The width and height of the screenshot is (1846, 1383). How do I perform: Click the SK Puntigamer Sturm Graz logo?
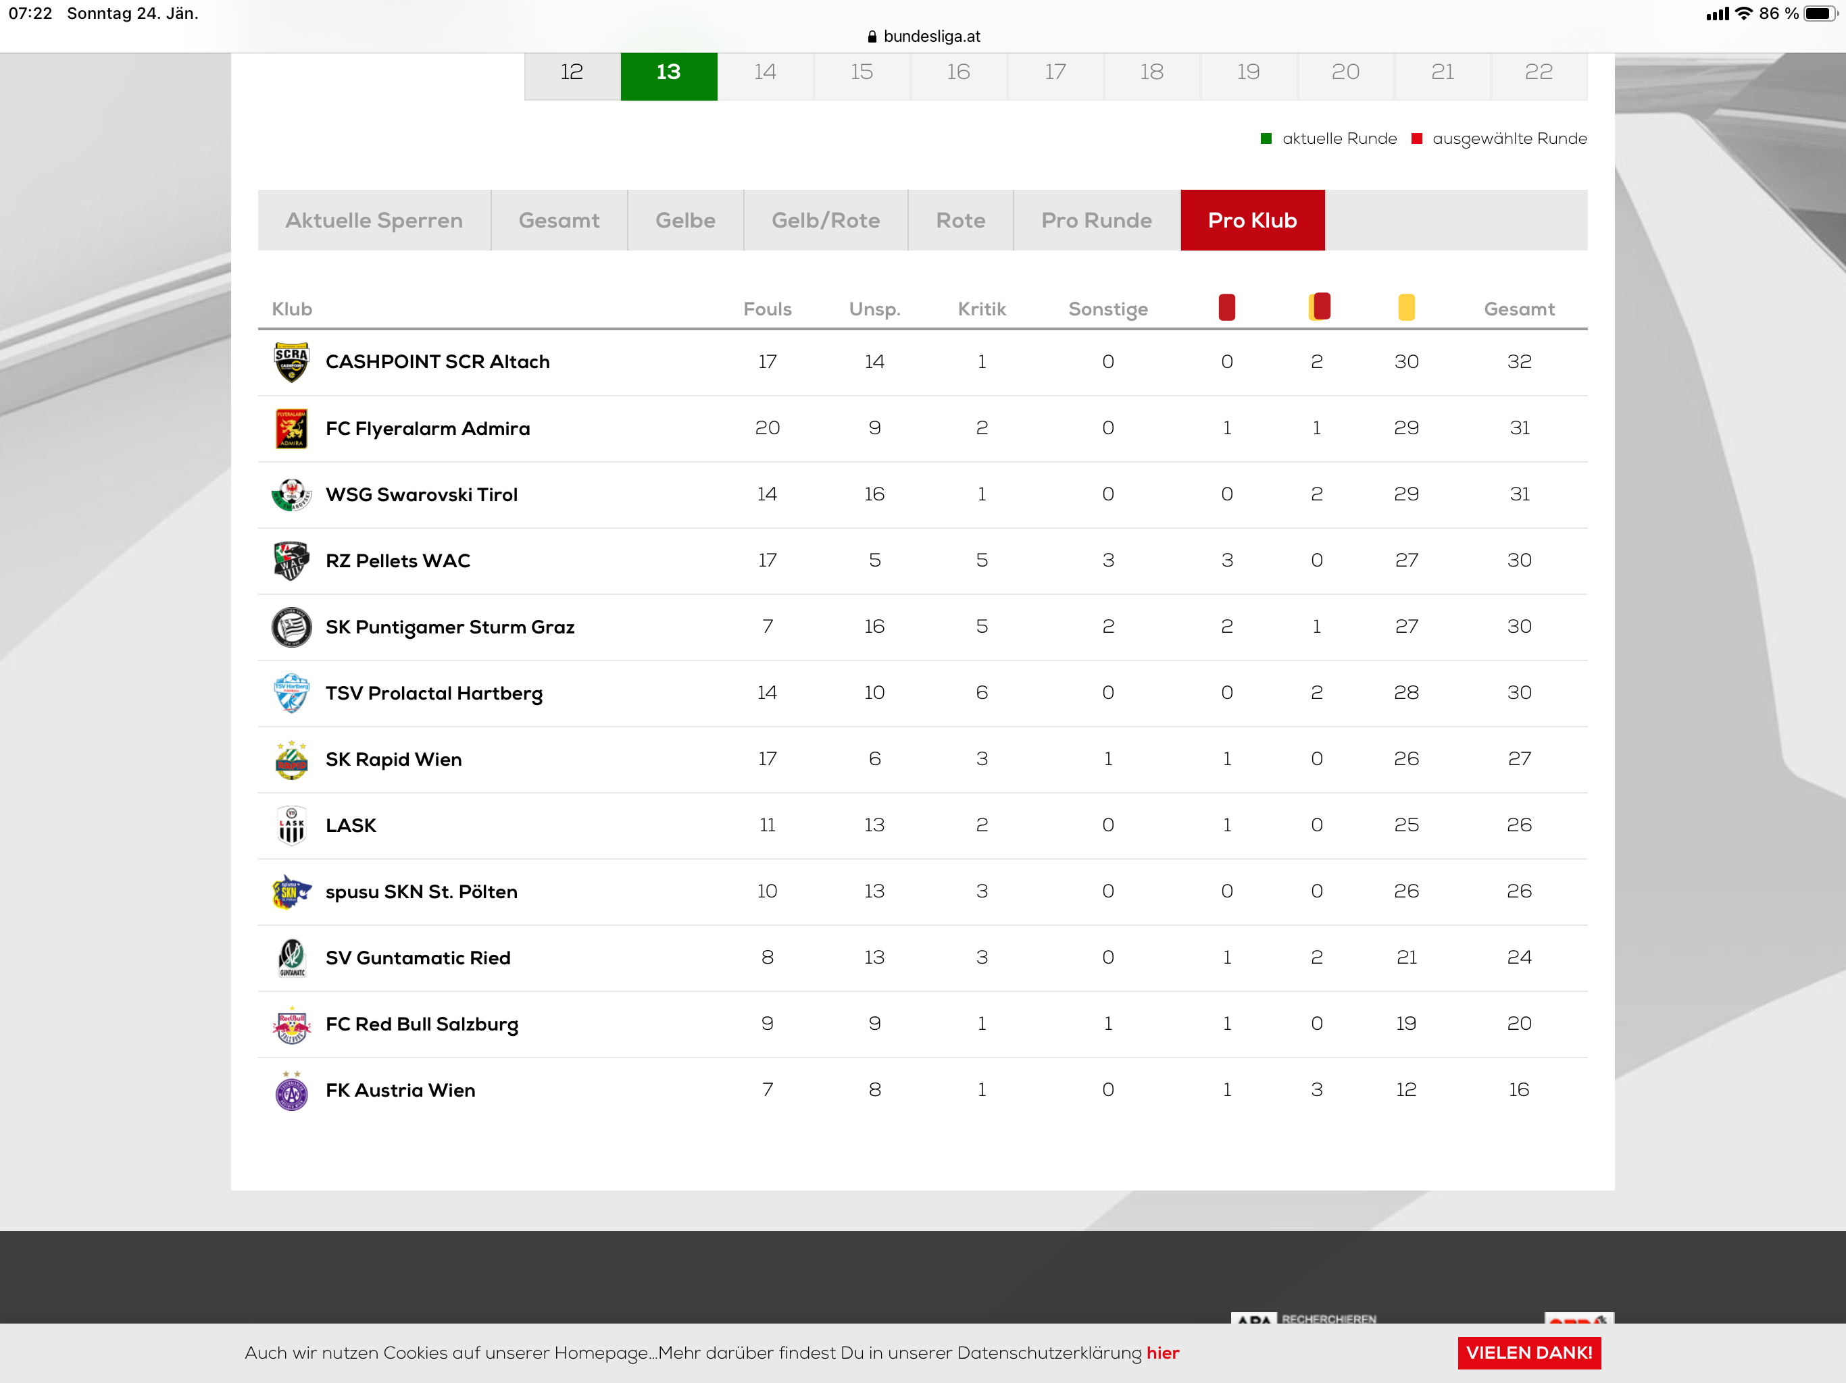291,627
